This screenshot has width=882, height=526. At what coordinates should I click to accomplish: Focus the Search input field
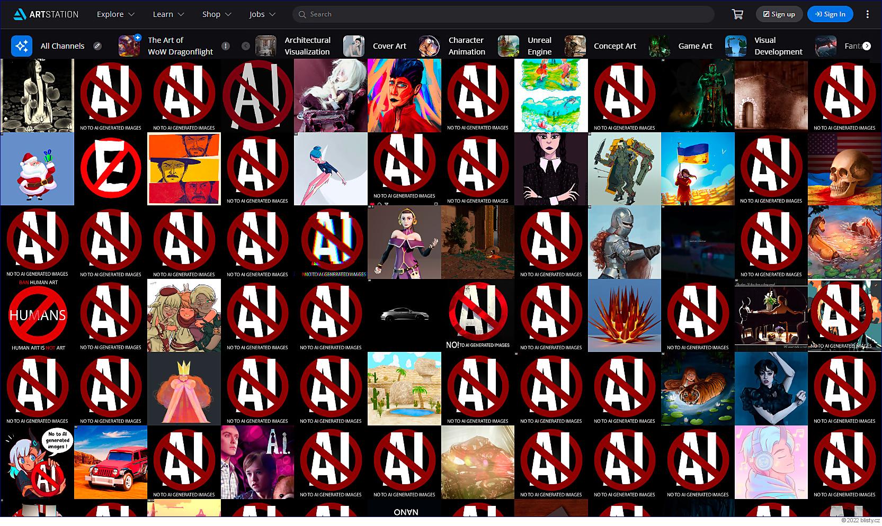pyautogui.click(x=503, y=14)
